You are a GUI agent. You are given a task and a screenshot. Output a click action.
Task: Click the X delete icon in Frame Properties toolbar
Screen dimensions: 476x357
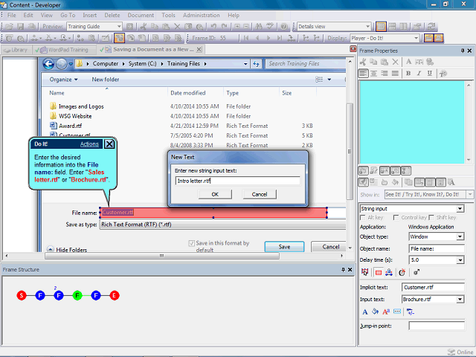click(395, 62)
